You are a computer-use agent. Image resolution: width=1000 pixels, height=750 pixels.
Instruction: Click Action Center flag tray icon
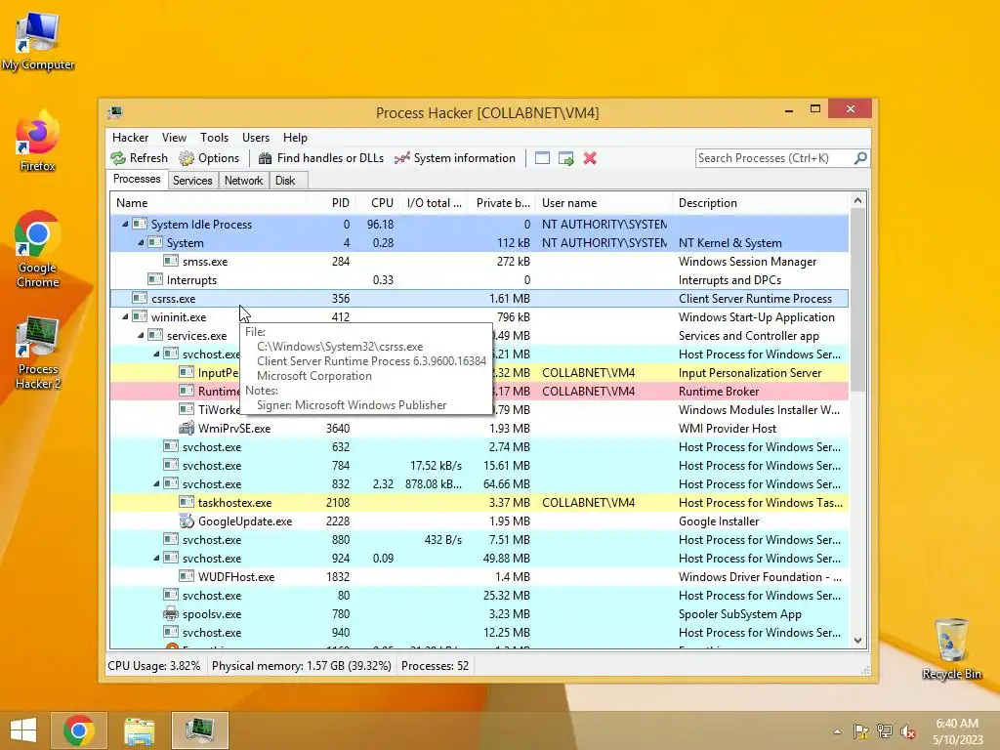coord(861,731)
